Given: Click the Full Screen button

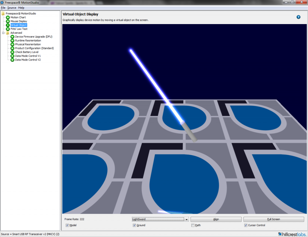Looking at the screenshot, I should click(274, 219).
